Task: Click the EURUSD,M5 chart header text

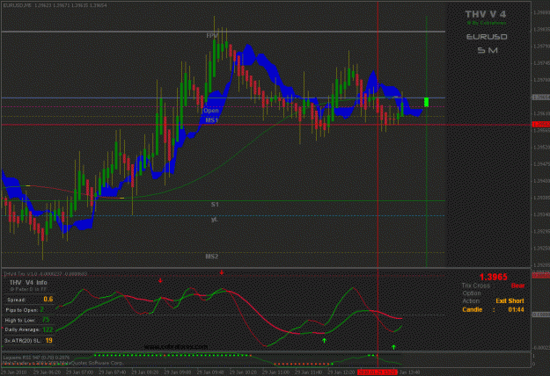Action: pos(55,5)
